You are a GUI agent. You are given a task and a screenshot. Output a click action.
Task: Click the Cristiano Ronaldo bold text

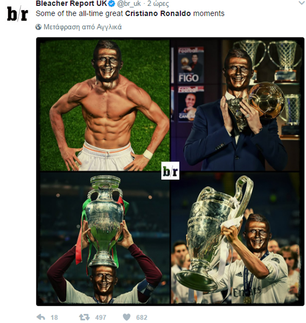pos(158,14)
